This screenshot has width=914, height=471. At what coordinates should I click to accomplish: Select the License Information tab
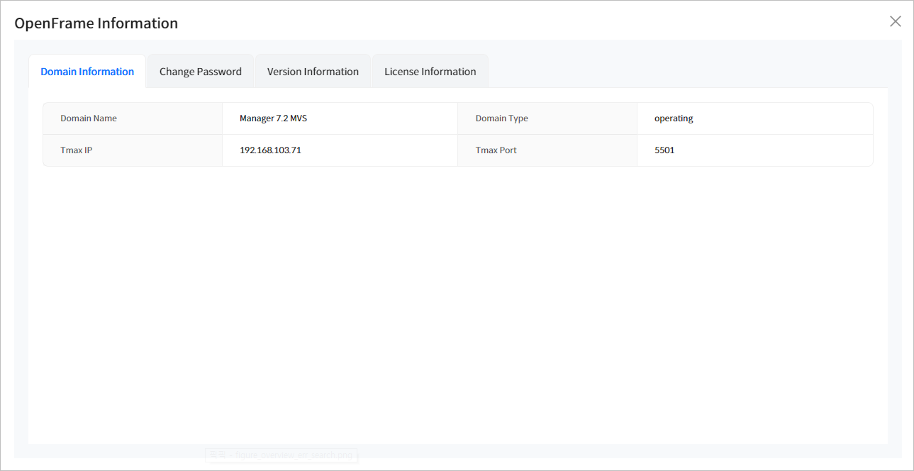pos(430,72)
